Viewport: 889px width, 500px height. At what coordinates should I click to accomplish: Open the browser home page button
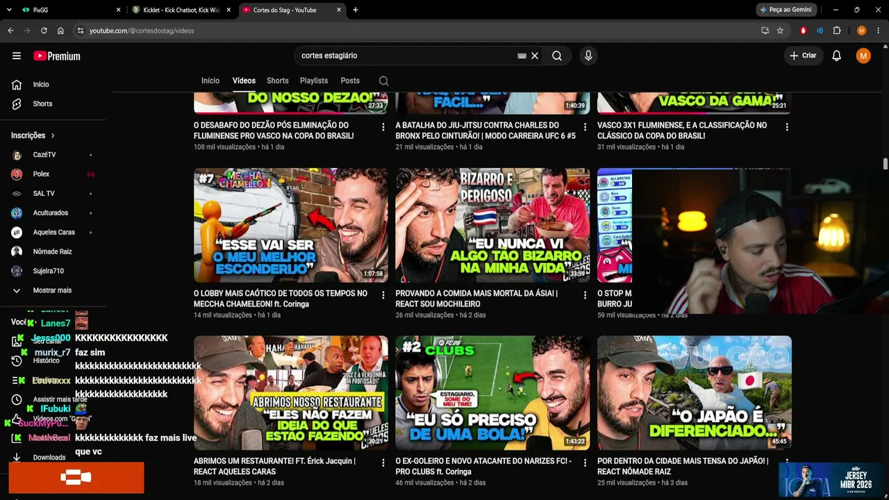tap(60, 31)
